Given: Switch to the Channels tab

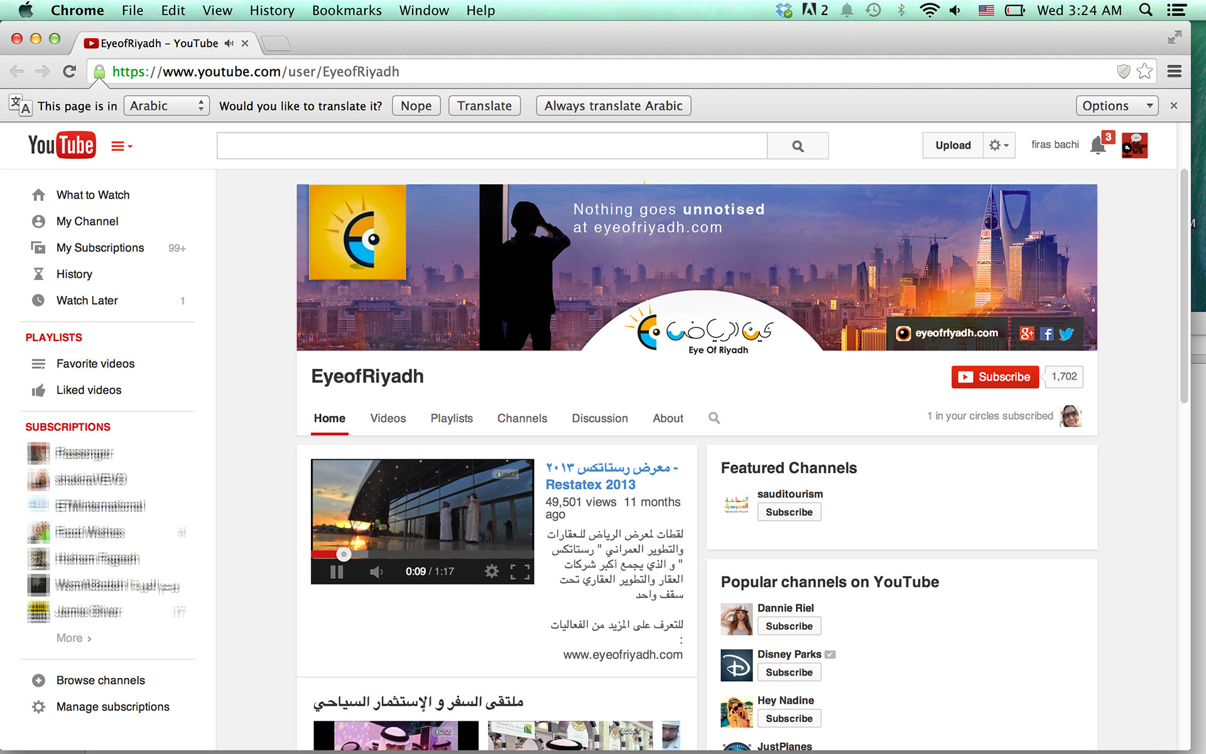Looking at the screenshot, I should 522,418.
